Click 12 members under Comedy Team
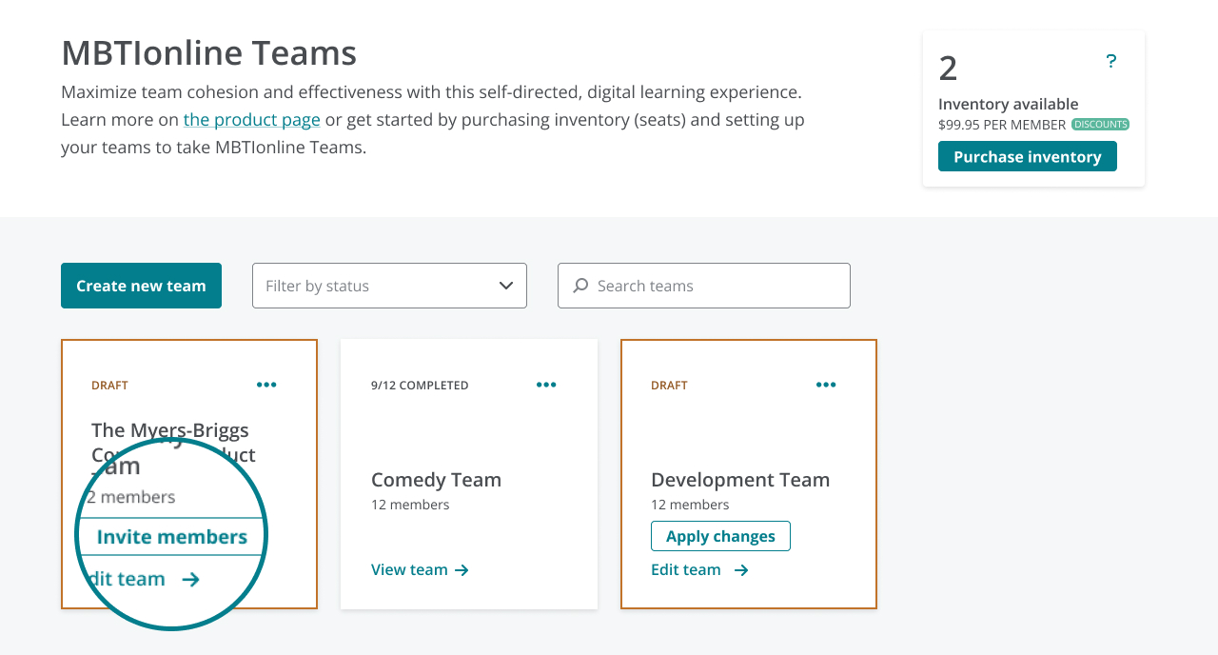The image size is (1218, 655). point(410,505)
